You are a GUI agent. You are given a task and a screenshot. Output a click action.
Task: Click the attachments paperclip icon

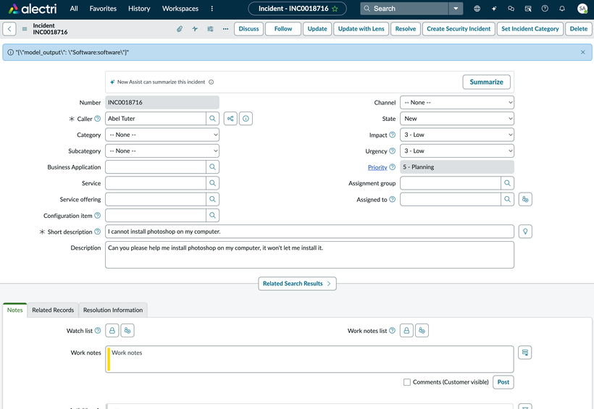(180, 29)
